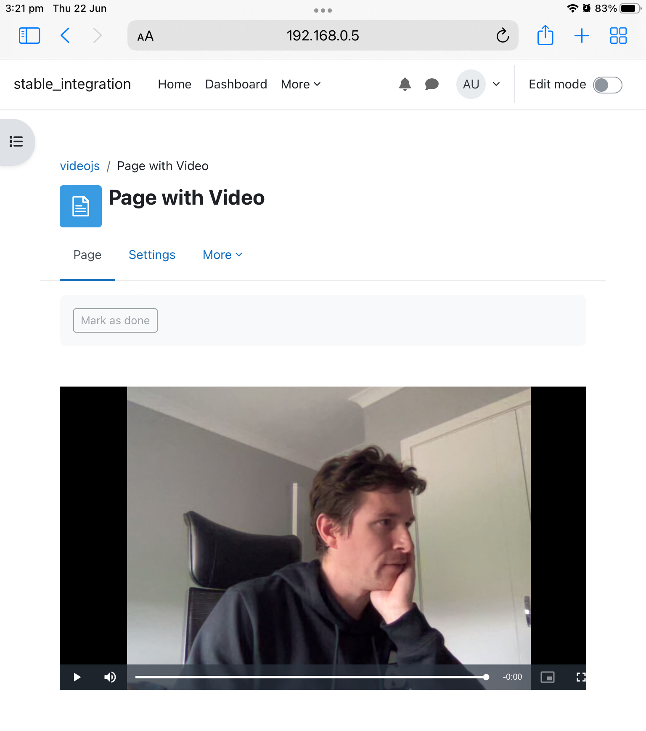The width and height of the screenshot is (646, 731).
Task: Open Safari sidebar panel
Action: tap(29, 36)
